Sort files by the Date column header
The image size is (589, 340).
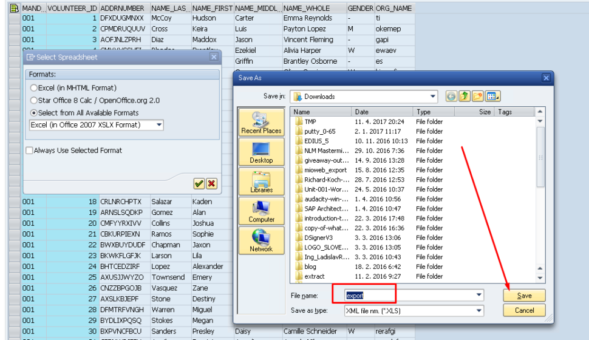(x=383, y=112)
